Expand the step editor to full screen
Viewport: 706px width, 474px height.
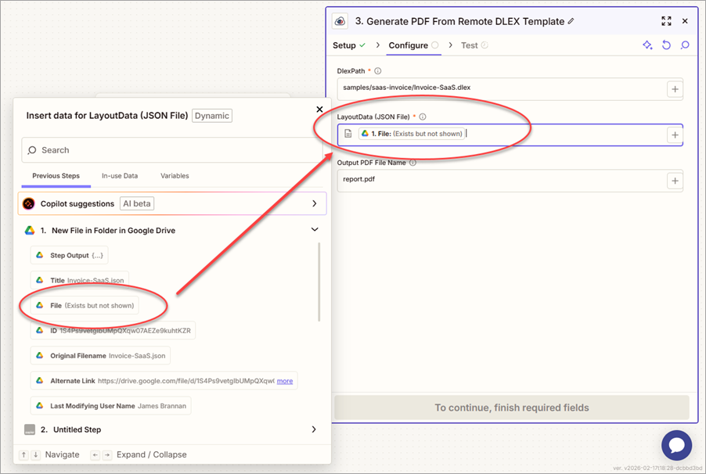666,22
